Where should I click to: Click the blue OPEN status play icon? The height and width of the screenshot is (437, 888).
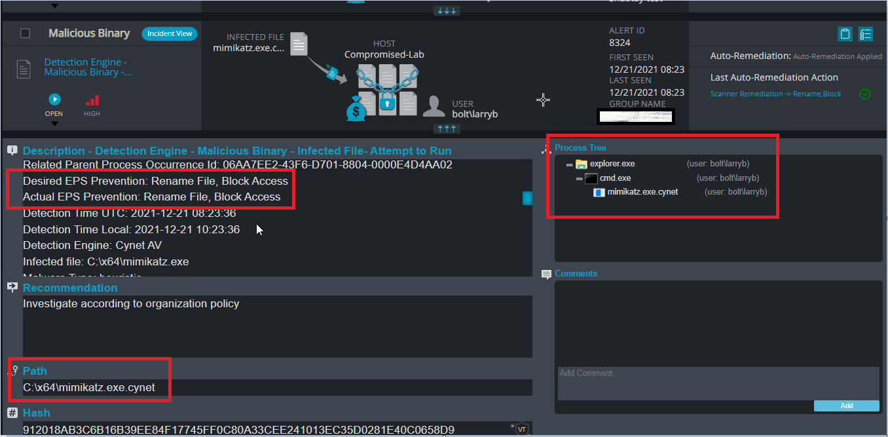click(x=54, y=100)
